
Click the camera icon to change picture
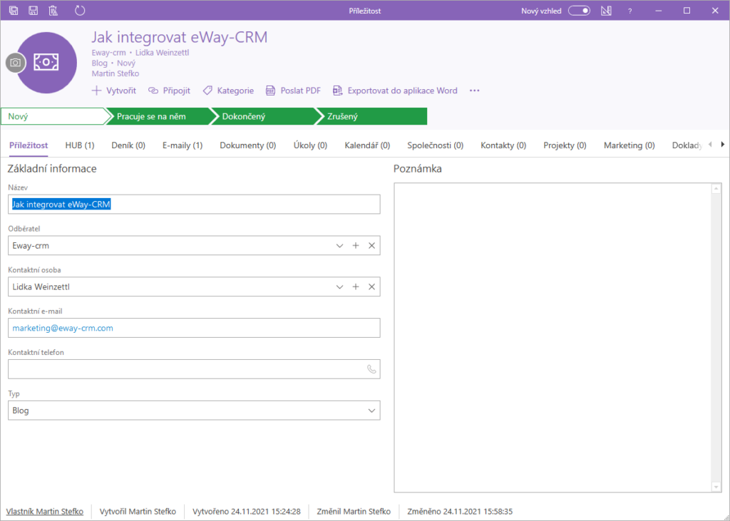[16, 63]
